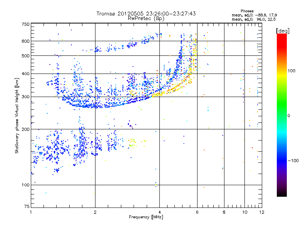Click the x-axis label "12" MHz
Screen dimensions: 308x231
[x=262, y=212]
